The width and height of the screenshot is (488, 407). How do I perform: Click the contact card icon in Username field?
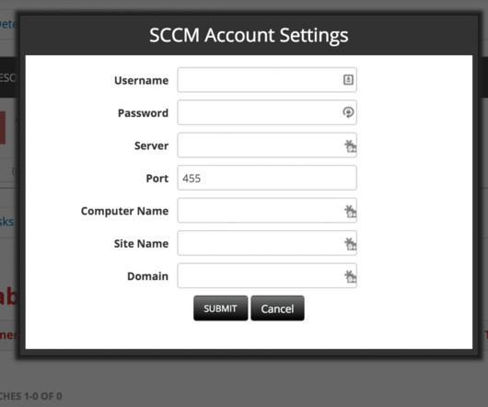pyautogui.click(x=348, y=80)
